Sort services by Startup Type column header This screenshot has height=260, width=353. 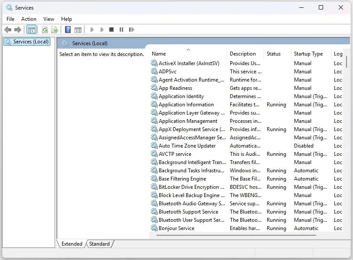(308, 54)
